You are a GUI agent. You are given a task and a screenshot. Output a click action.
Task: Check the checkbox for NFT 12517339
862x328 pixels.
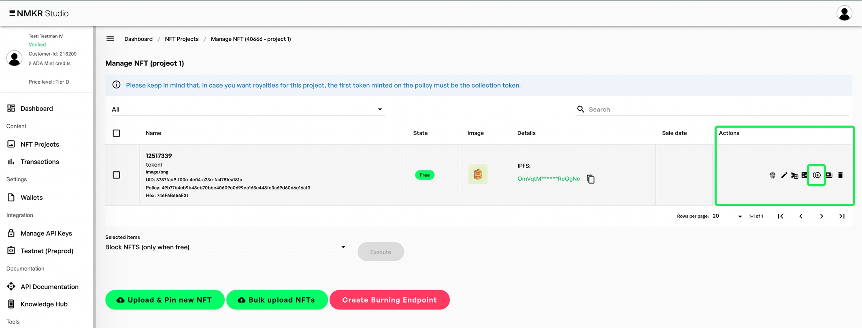(x=117, y=175)
